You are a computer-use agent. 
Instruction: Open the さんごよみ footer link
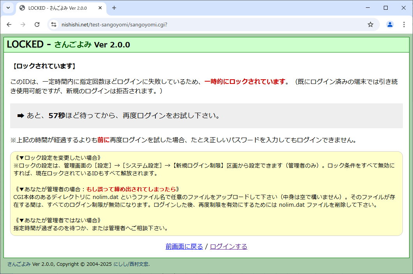pos(19,264)
